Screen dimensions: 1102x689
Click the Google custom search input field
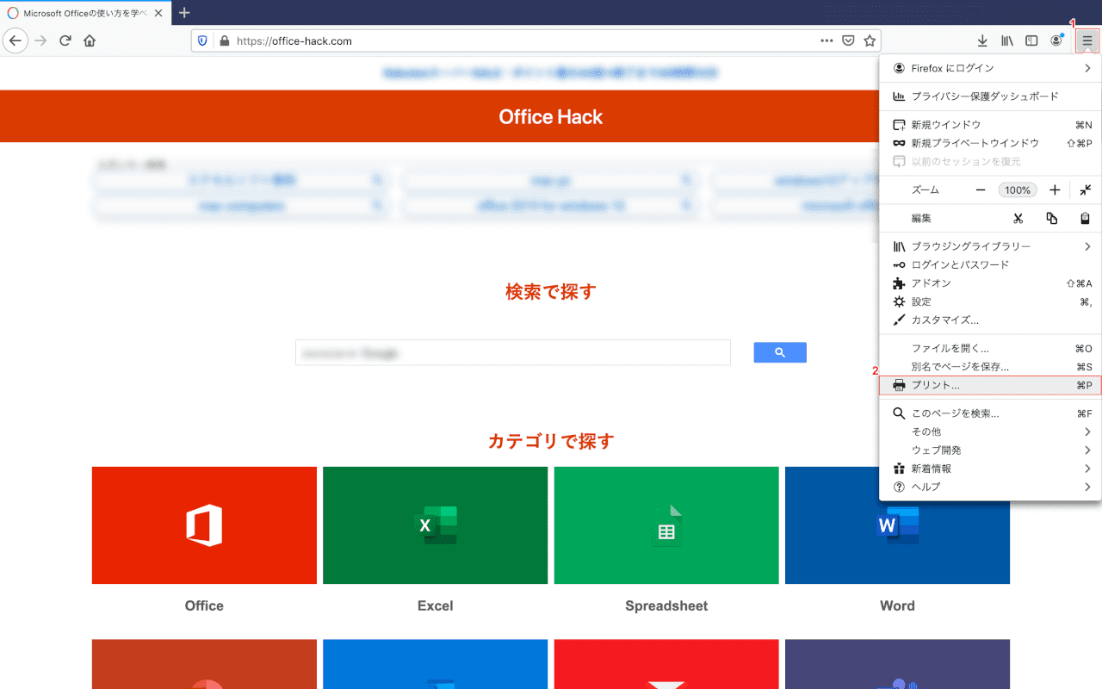513,352
